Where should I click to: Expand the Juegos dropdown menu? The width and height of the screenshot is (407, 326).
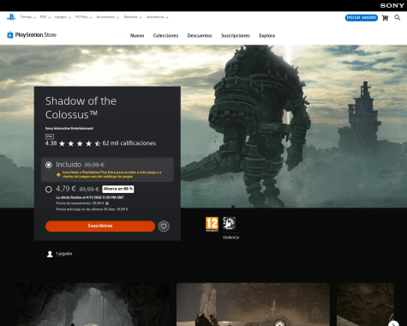click(63, 17)
